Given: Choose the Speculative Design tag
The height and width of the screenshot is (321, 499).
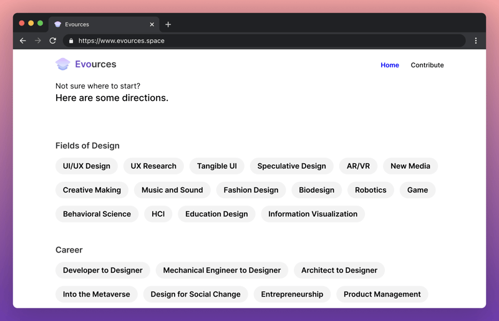Looking at the screenshot, I should click(291, 166).
